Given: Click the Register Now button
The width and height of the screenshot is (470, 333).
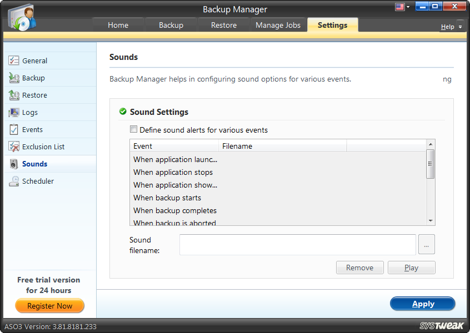Looking at the screenshot, I should (49, 306).
